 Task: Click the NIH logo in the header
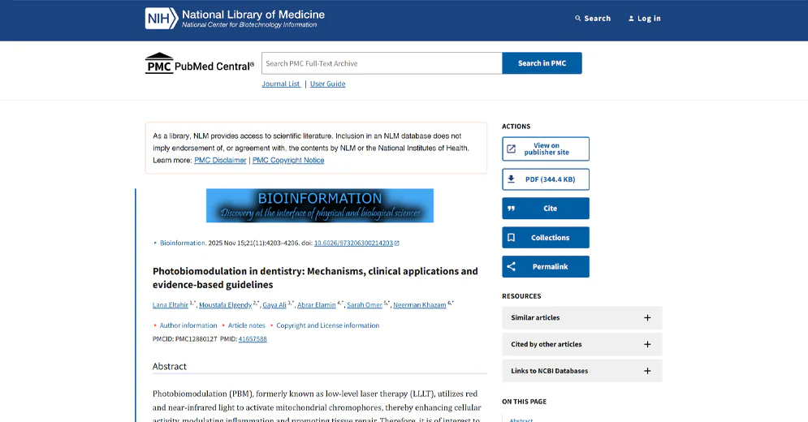tap(162, 19)
